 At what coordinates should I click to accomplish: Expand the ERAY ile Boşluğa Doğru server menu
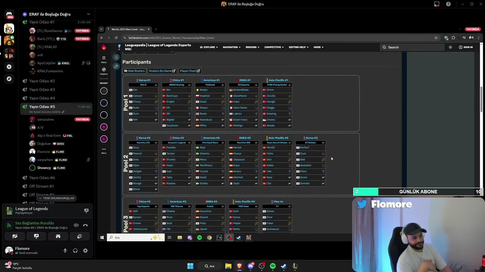click(88, 14)
